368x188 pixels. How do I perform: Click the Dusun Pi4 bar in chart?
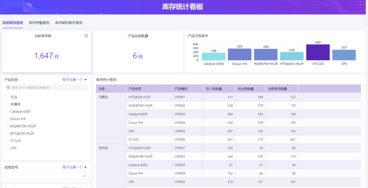[x=240, y=55]
